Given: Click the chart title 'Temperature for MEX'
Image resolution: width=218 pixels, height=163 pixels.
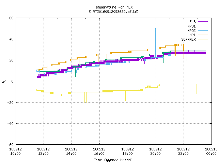Looking at the screenshot, I should pyautogui.click(x=113, y=7).
